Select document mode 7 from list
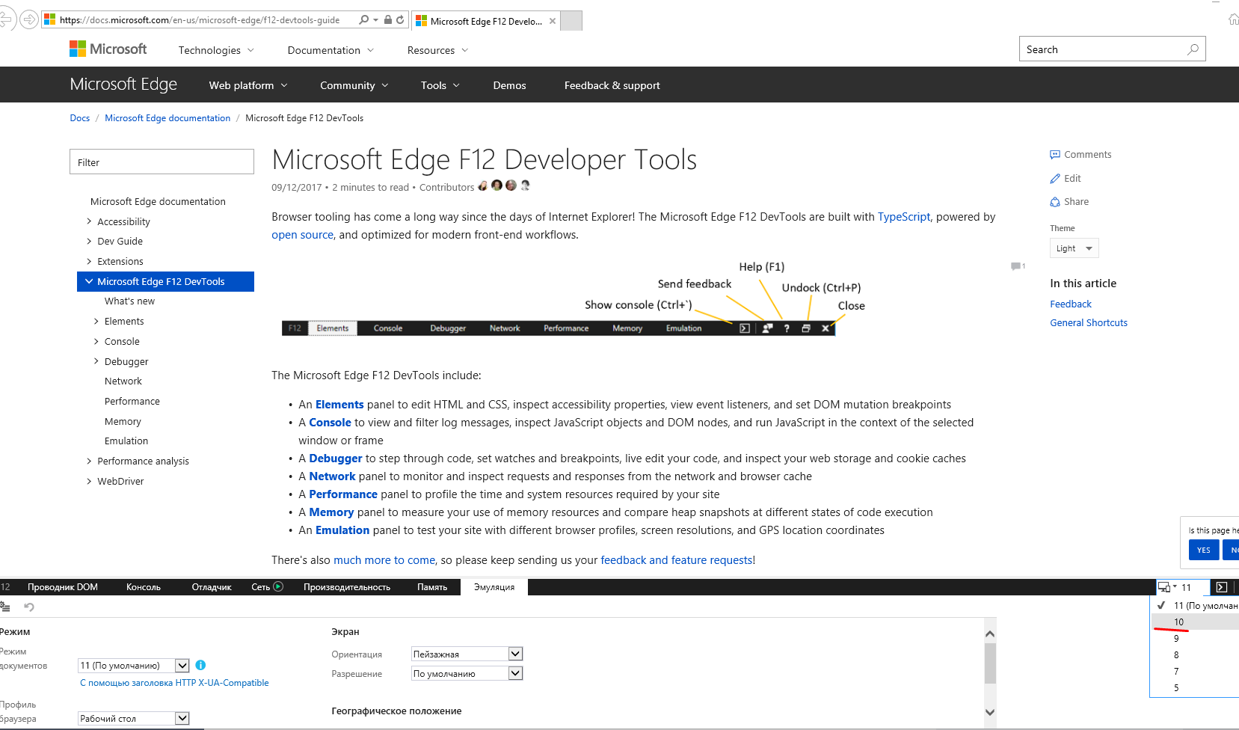1239x730 pixels. (x=1195, y=672)
